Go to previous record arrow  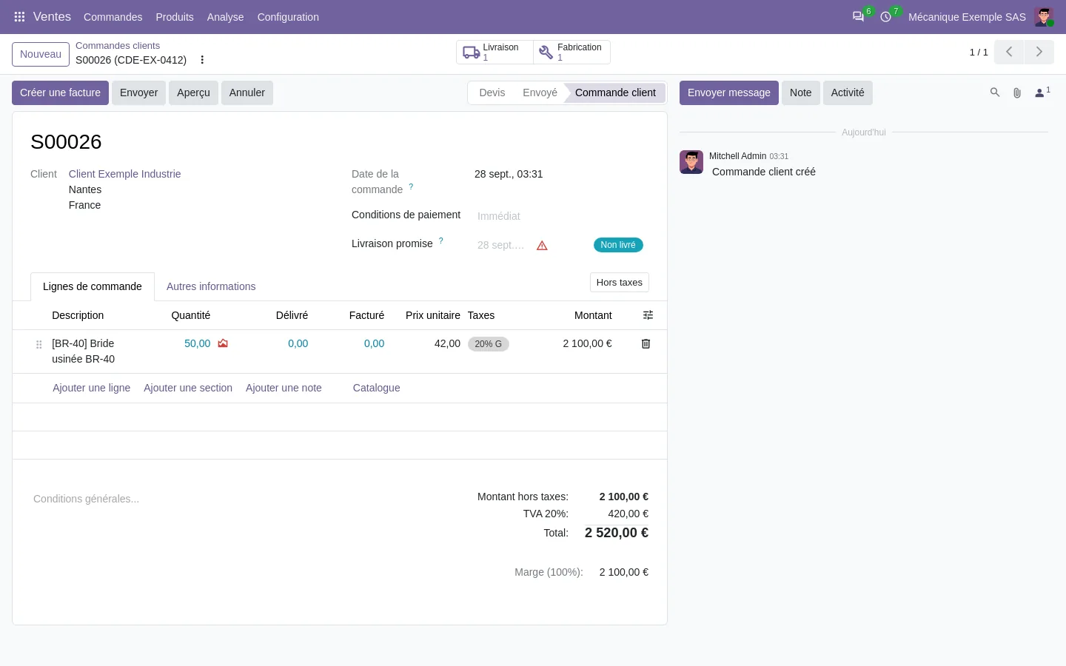point(1009,52)
